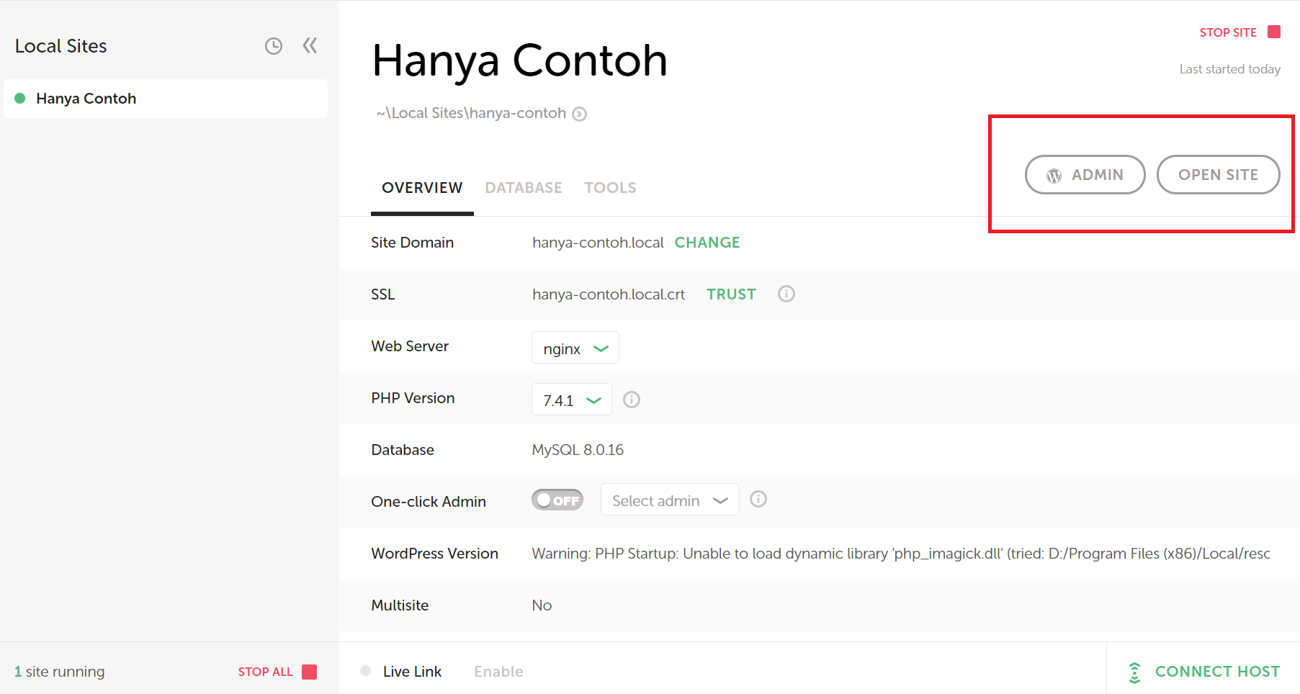Click the clock history icon above Local Sites
This screenshot has height=694, width=1300.
[x=274, y=45]
